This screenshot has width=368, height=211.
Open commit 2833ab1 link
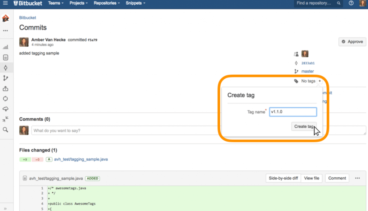308,63
